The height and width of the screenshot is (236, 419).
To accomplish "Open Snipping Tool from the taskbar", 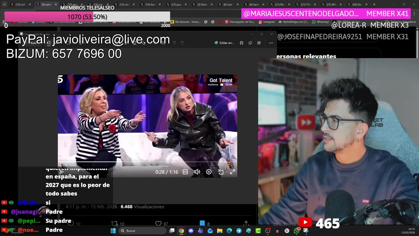I will tap(306, 231).
